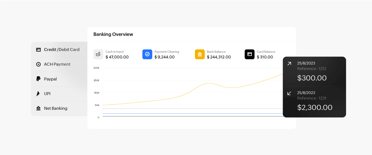This screenshot has width=372, height=155.
Task: Click the Paypal logo icon
Action: (38, 79)
